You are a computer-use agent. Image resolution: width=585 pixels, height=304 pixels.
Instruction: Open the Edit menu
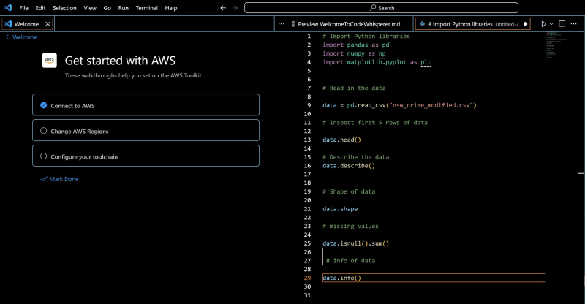coord(40,8)
